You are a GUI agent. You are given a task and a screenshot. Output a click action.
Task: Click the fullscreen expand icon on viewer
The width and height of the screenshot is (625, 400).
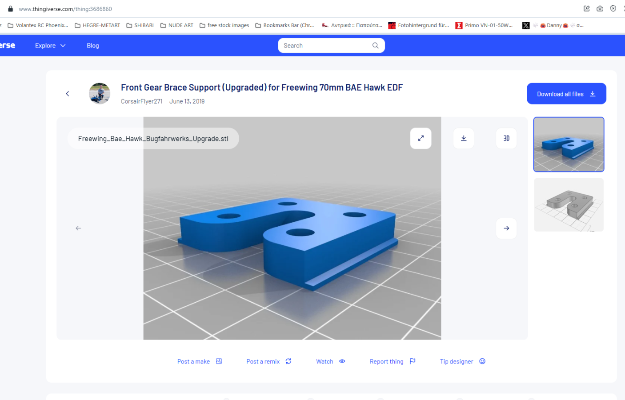(421, 138)
